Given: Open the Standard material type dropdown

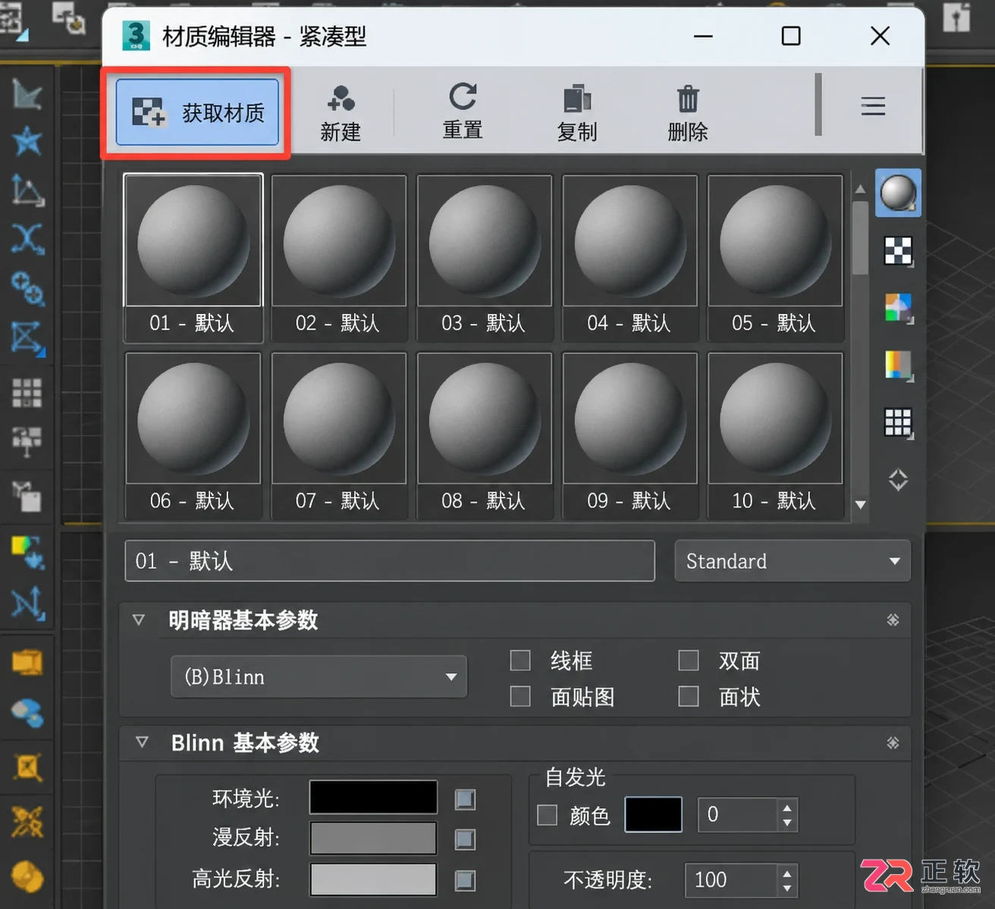Looking at the screenshot, I should coord(793,561).
